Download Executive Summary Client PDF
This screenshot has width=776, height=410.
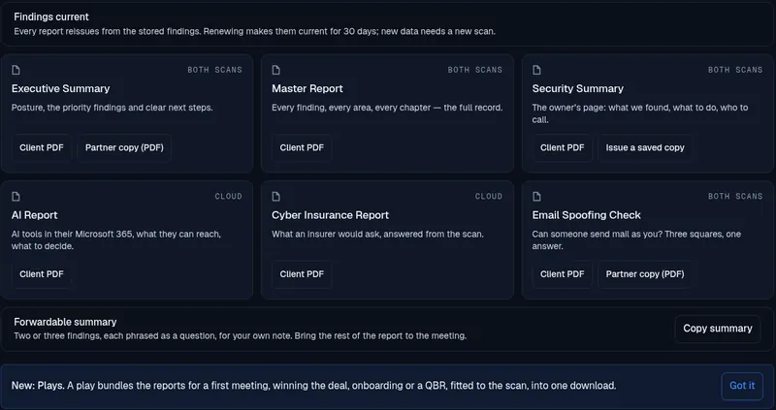pyautogui.click(x=42, y=148)
